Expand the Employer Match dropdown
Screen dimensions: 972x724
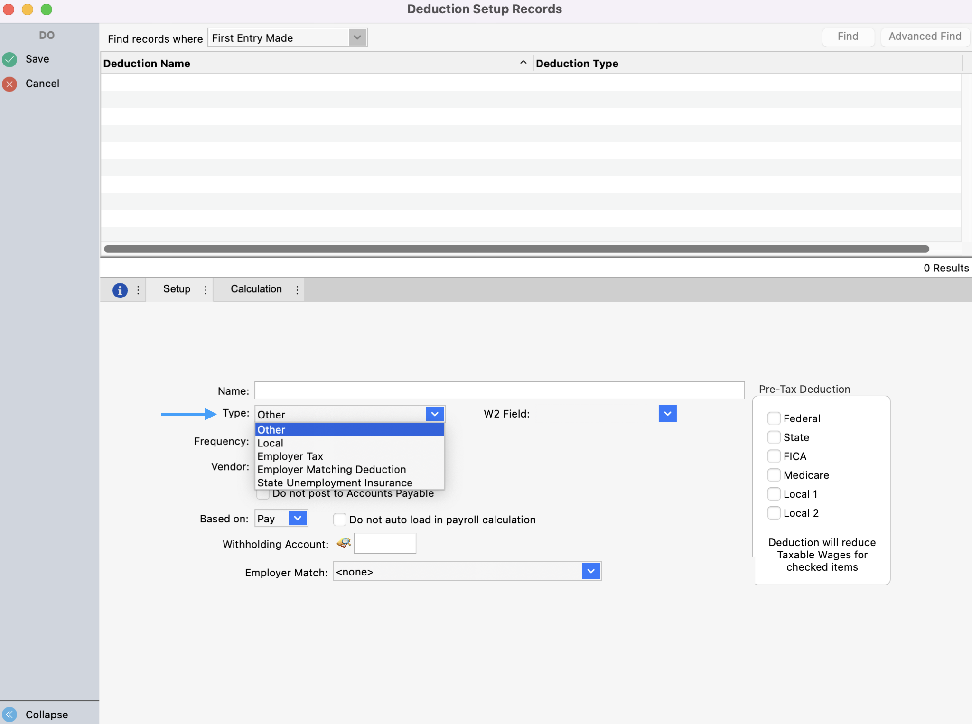tap(591, 571)
